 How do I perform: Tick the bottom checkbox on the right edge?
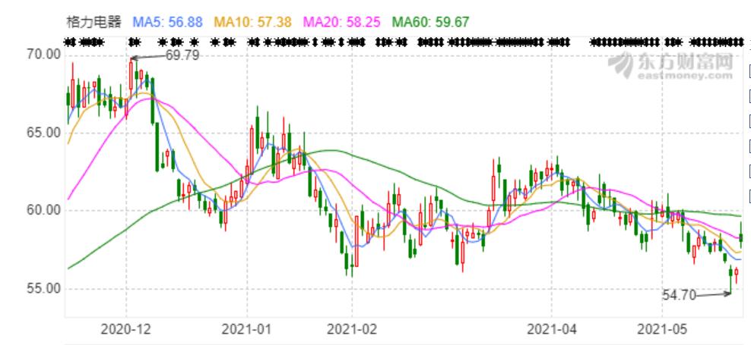point(749,193)
